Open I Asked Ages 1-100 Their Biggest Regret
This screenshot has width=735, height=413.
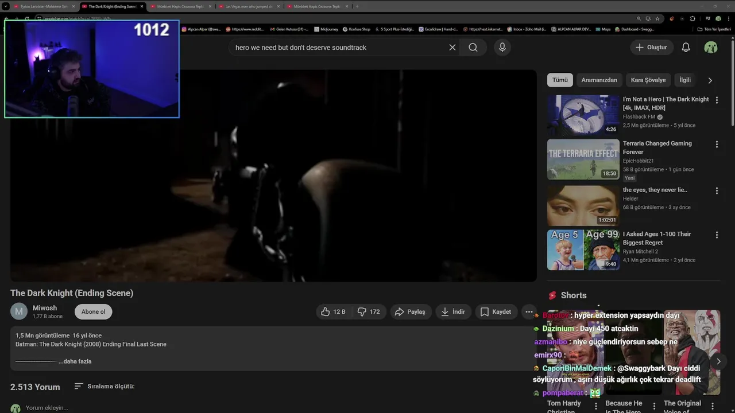tap(657, 238)
